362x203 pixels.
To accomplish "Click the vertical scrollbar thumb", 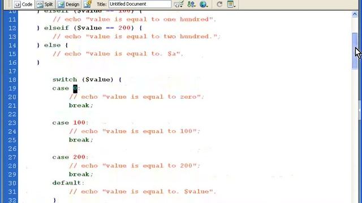I will [355, 51].
